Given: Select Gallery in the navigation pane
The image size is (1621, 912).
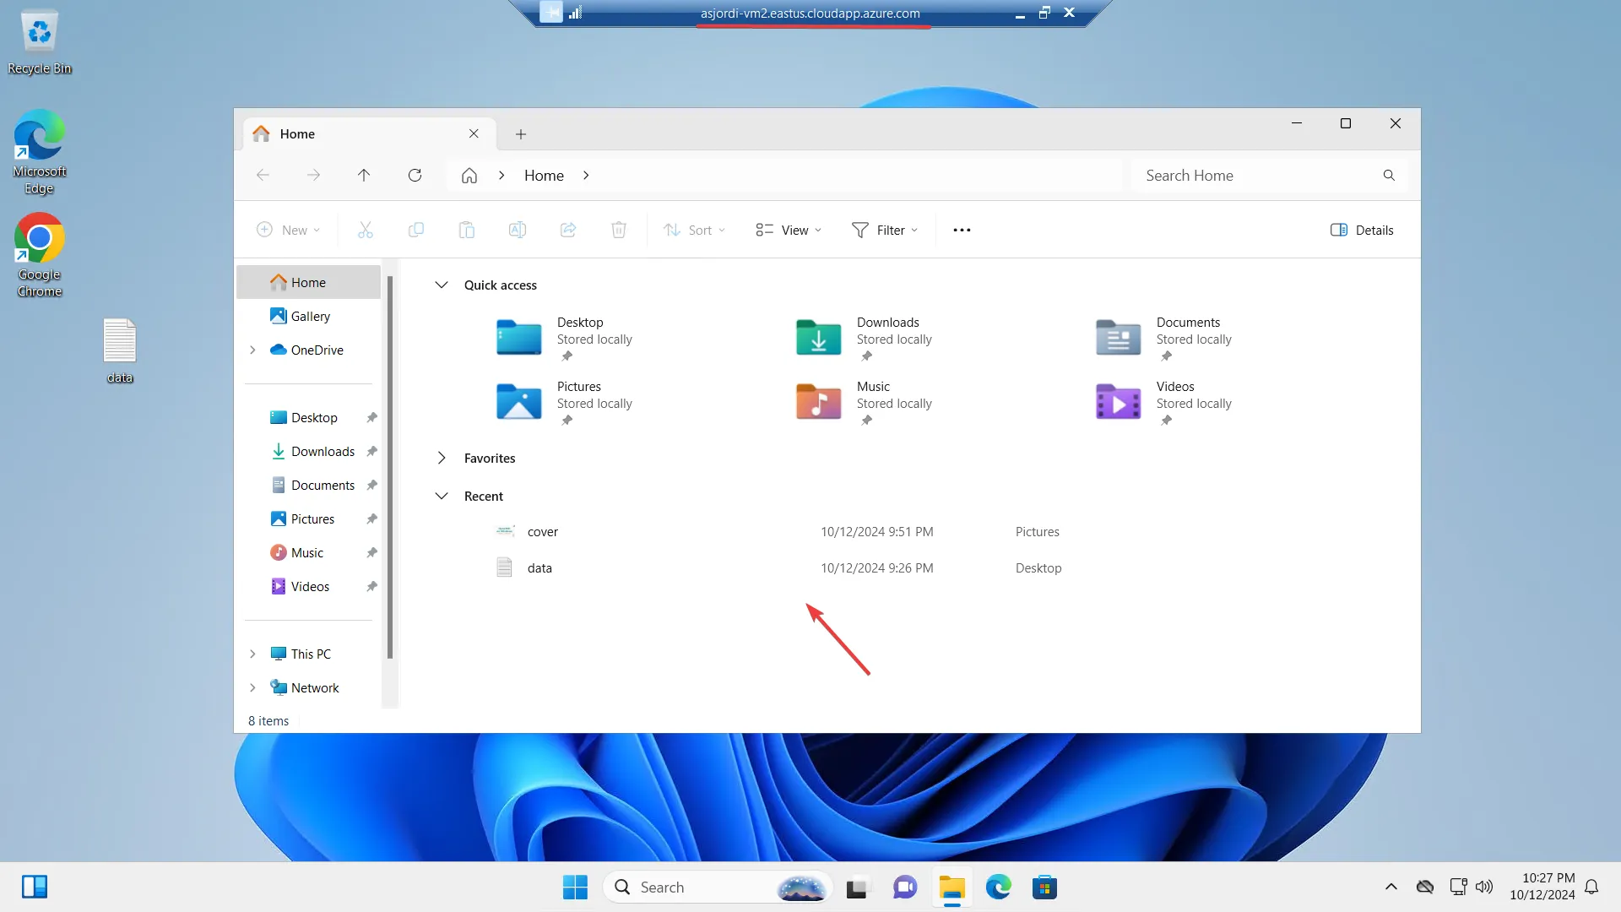Looking at the screenshot, I should click(x=308, y=316).
